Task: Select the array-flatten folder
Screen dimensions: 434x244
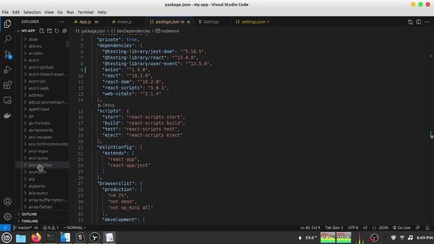Action: pos(42,207)
